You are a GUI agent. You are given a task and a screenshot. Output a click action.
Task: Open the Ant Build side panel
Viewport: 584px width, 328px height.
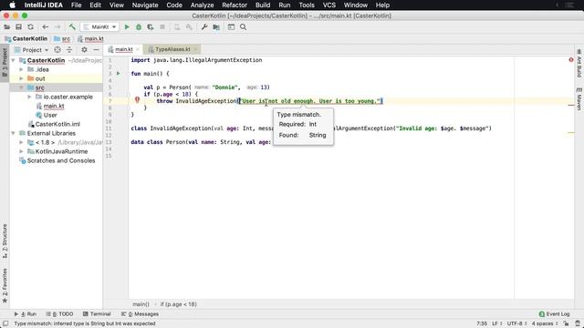[579, 64]
